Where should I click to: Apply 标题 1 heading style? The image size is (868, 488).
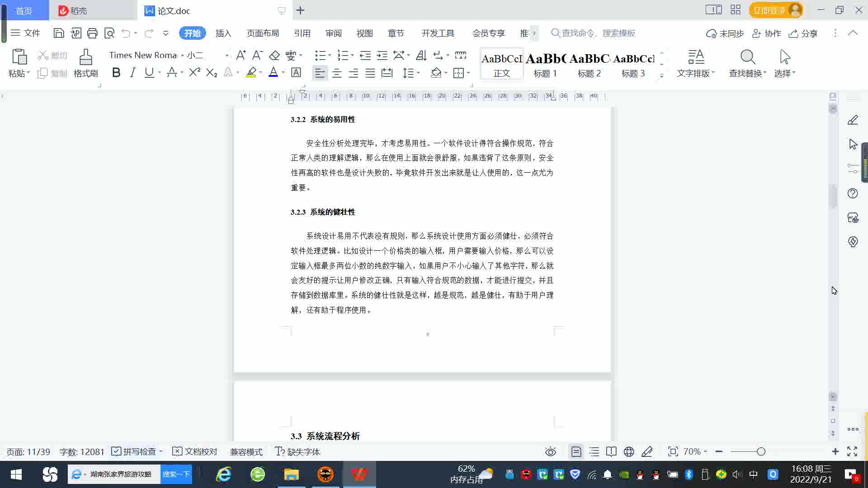click(545, 64)
